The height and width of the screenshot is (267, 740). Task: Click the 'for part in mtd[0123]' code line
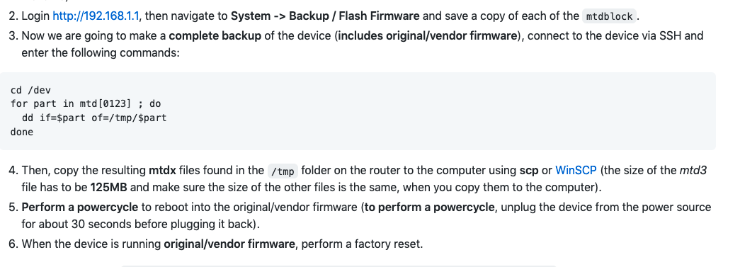(86, 104)
